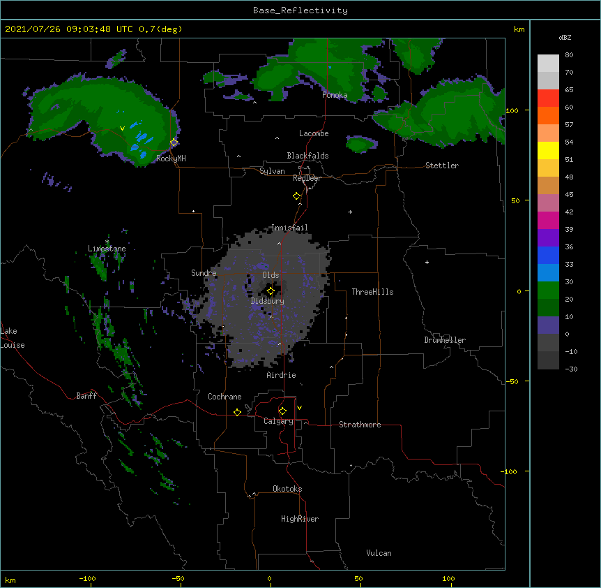The width and height of the screenshot is (601, 588).
Task: Click the Strathmore label
Action: point(360,425)
